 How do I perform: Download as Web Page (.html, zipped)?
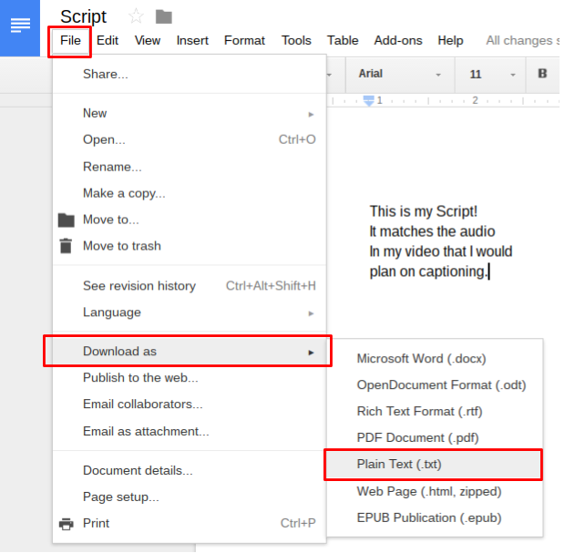[434, 491]
